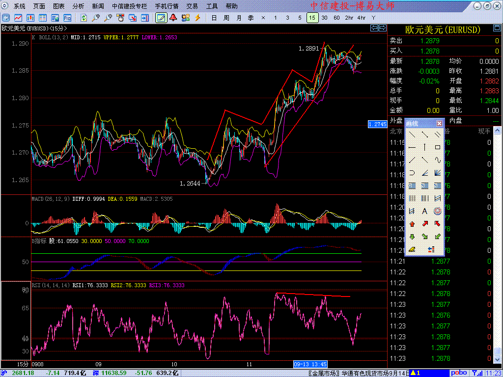The height and width of the screenshot is (377, 503).
Task: Select the rectangle drawing tool
Action: 438,147
